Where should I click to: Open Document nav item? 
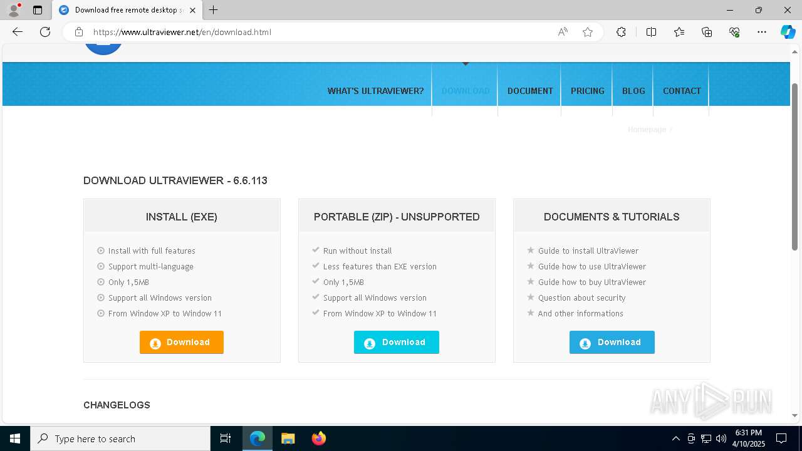(530, 91)
